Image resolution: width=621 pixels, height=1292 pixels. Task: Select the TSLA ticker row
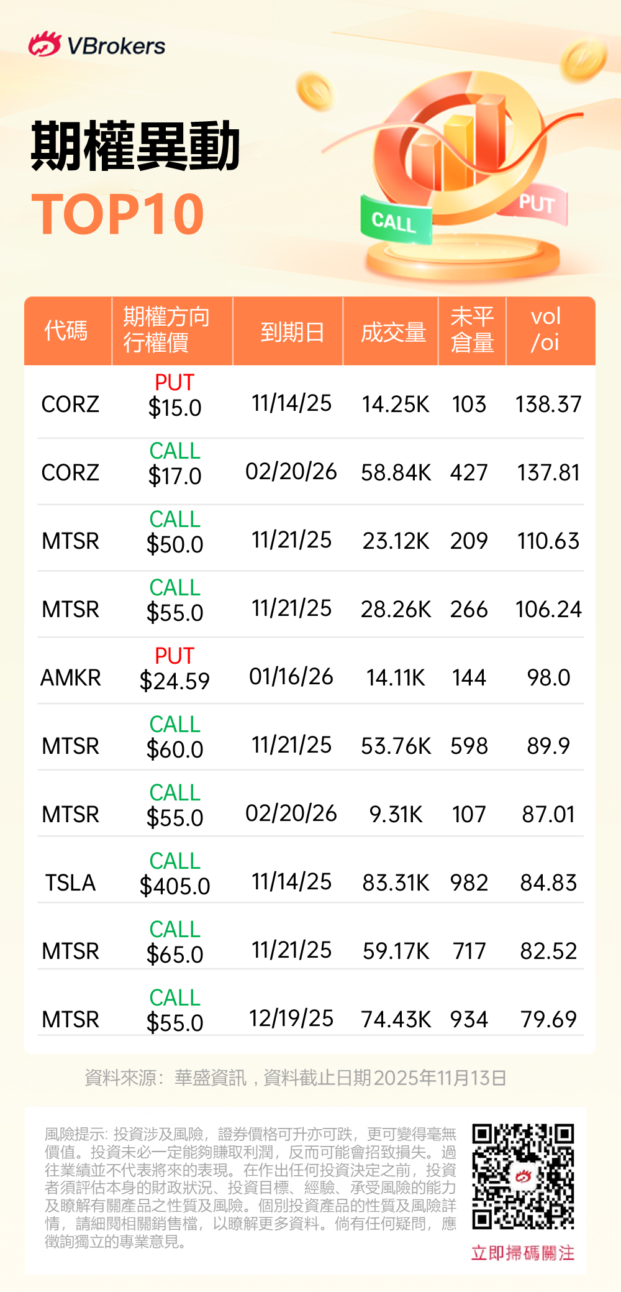(70, 882)
